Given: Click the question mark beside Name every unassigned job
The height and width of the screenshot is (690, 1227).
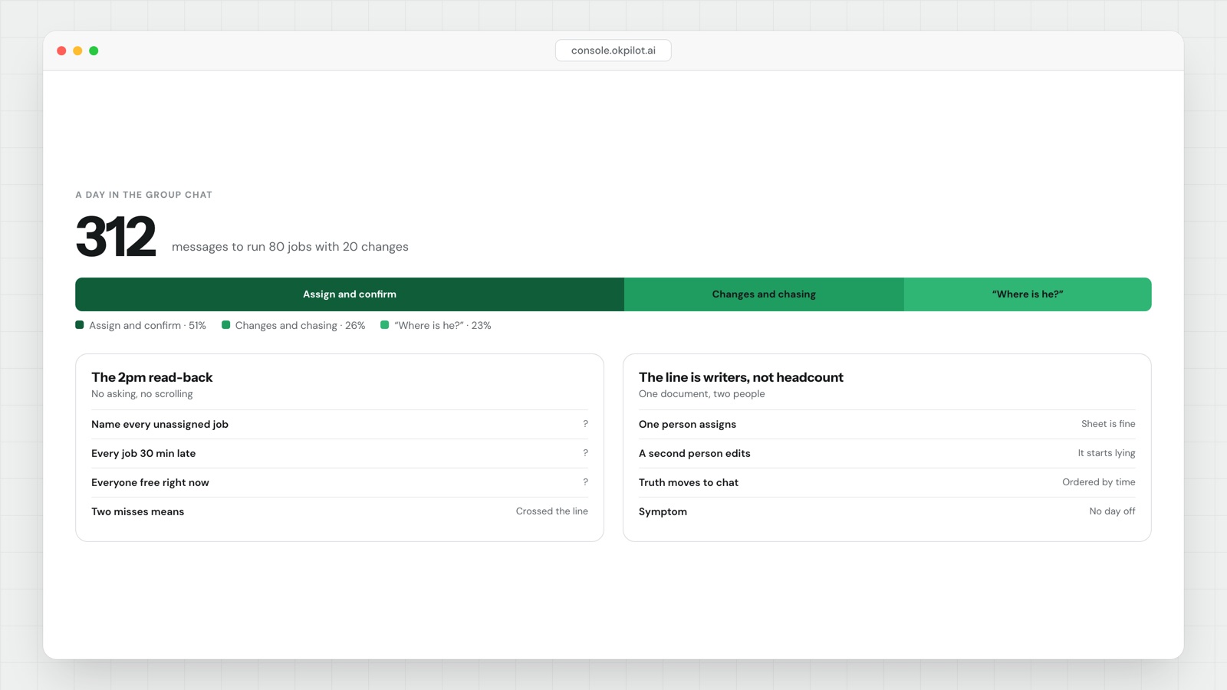Looking at the screenshot, I should pyautogui.click(x=585, y=424).
